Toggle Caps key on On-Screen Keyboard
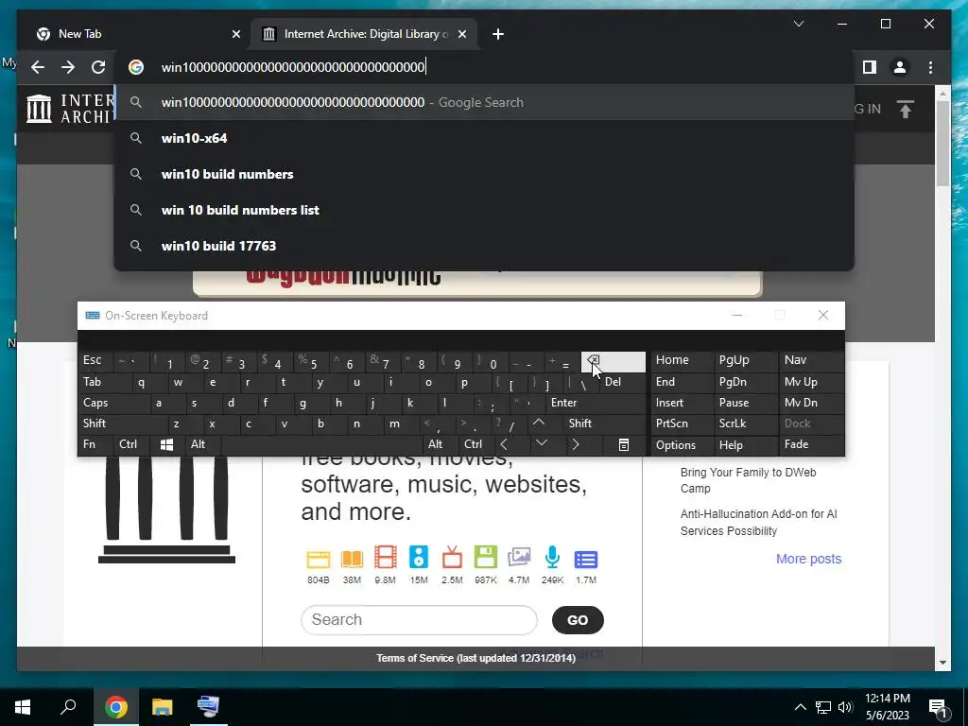This screenshot has width=968, height=726. pyautogui.click(x=114, y=403)
